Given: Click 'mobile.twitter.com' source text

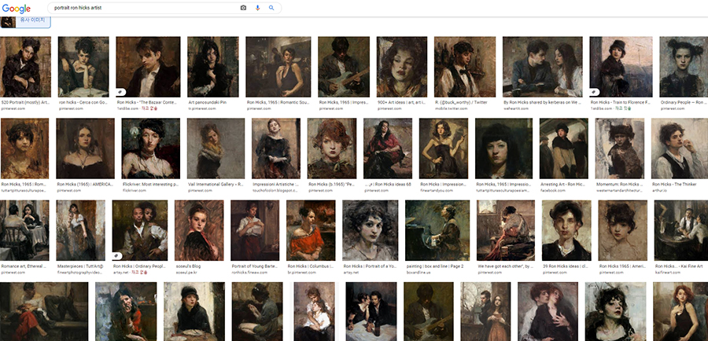Looking at the screenshot, I should pyautogui.click(x=452, y=108).
